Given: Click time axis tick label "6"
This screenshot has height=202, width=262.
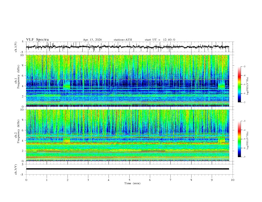Looking at the screenshot, I should point(150,180).
